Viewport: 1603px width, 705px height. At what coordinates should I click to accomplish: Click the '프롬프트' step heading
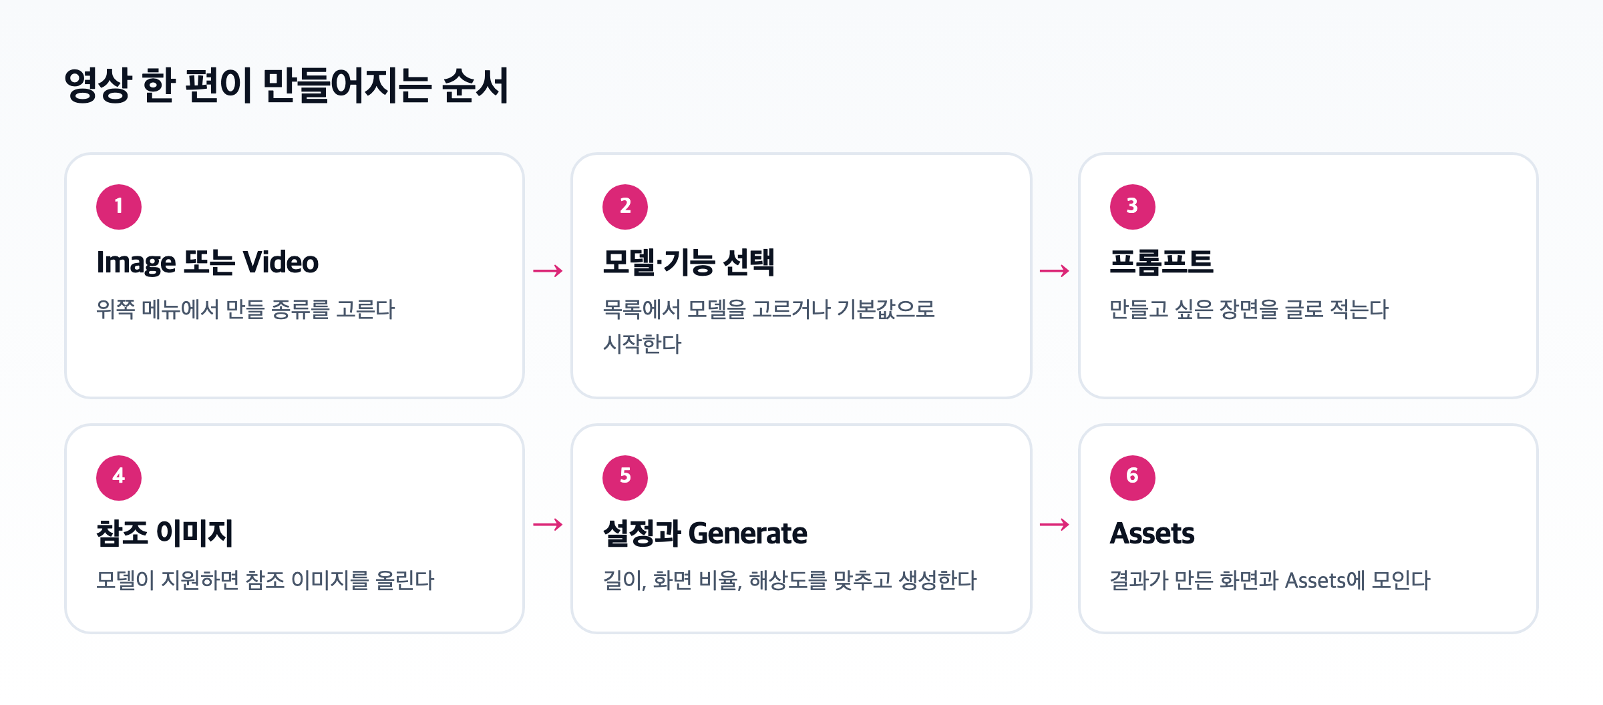[x=1162, y=262]
